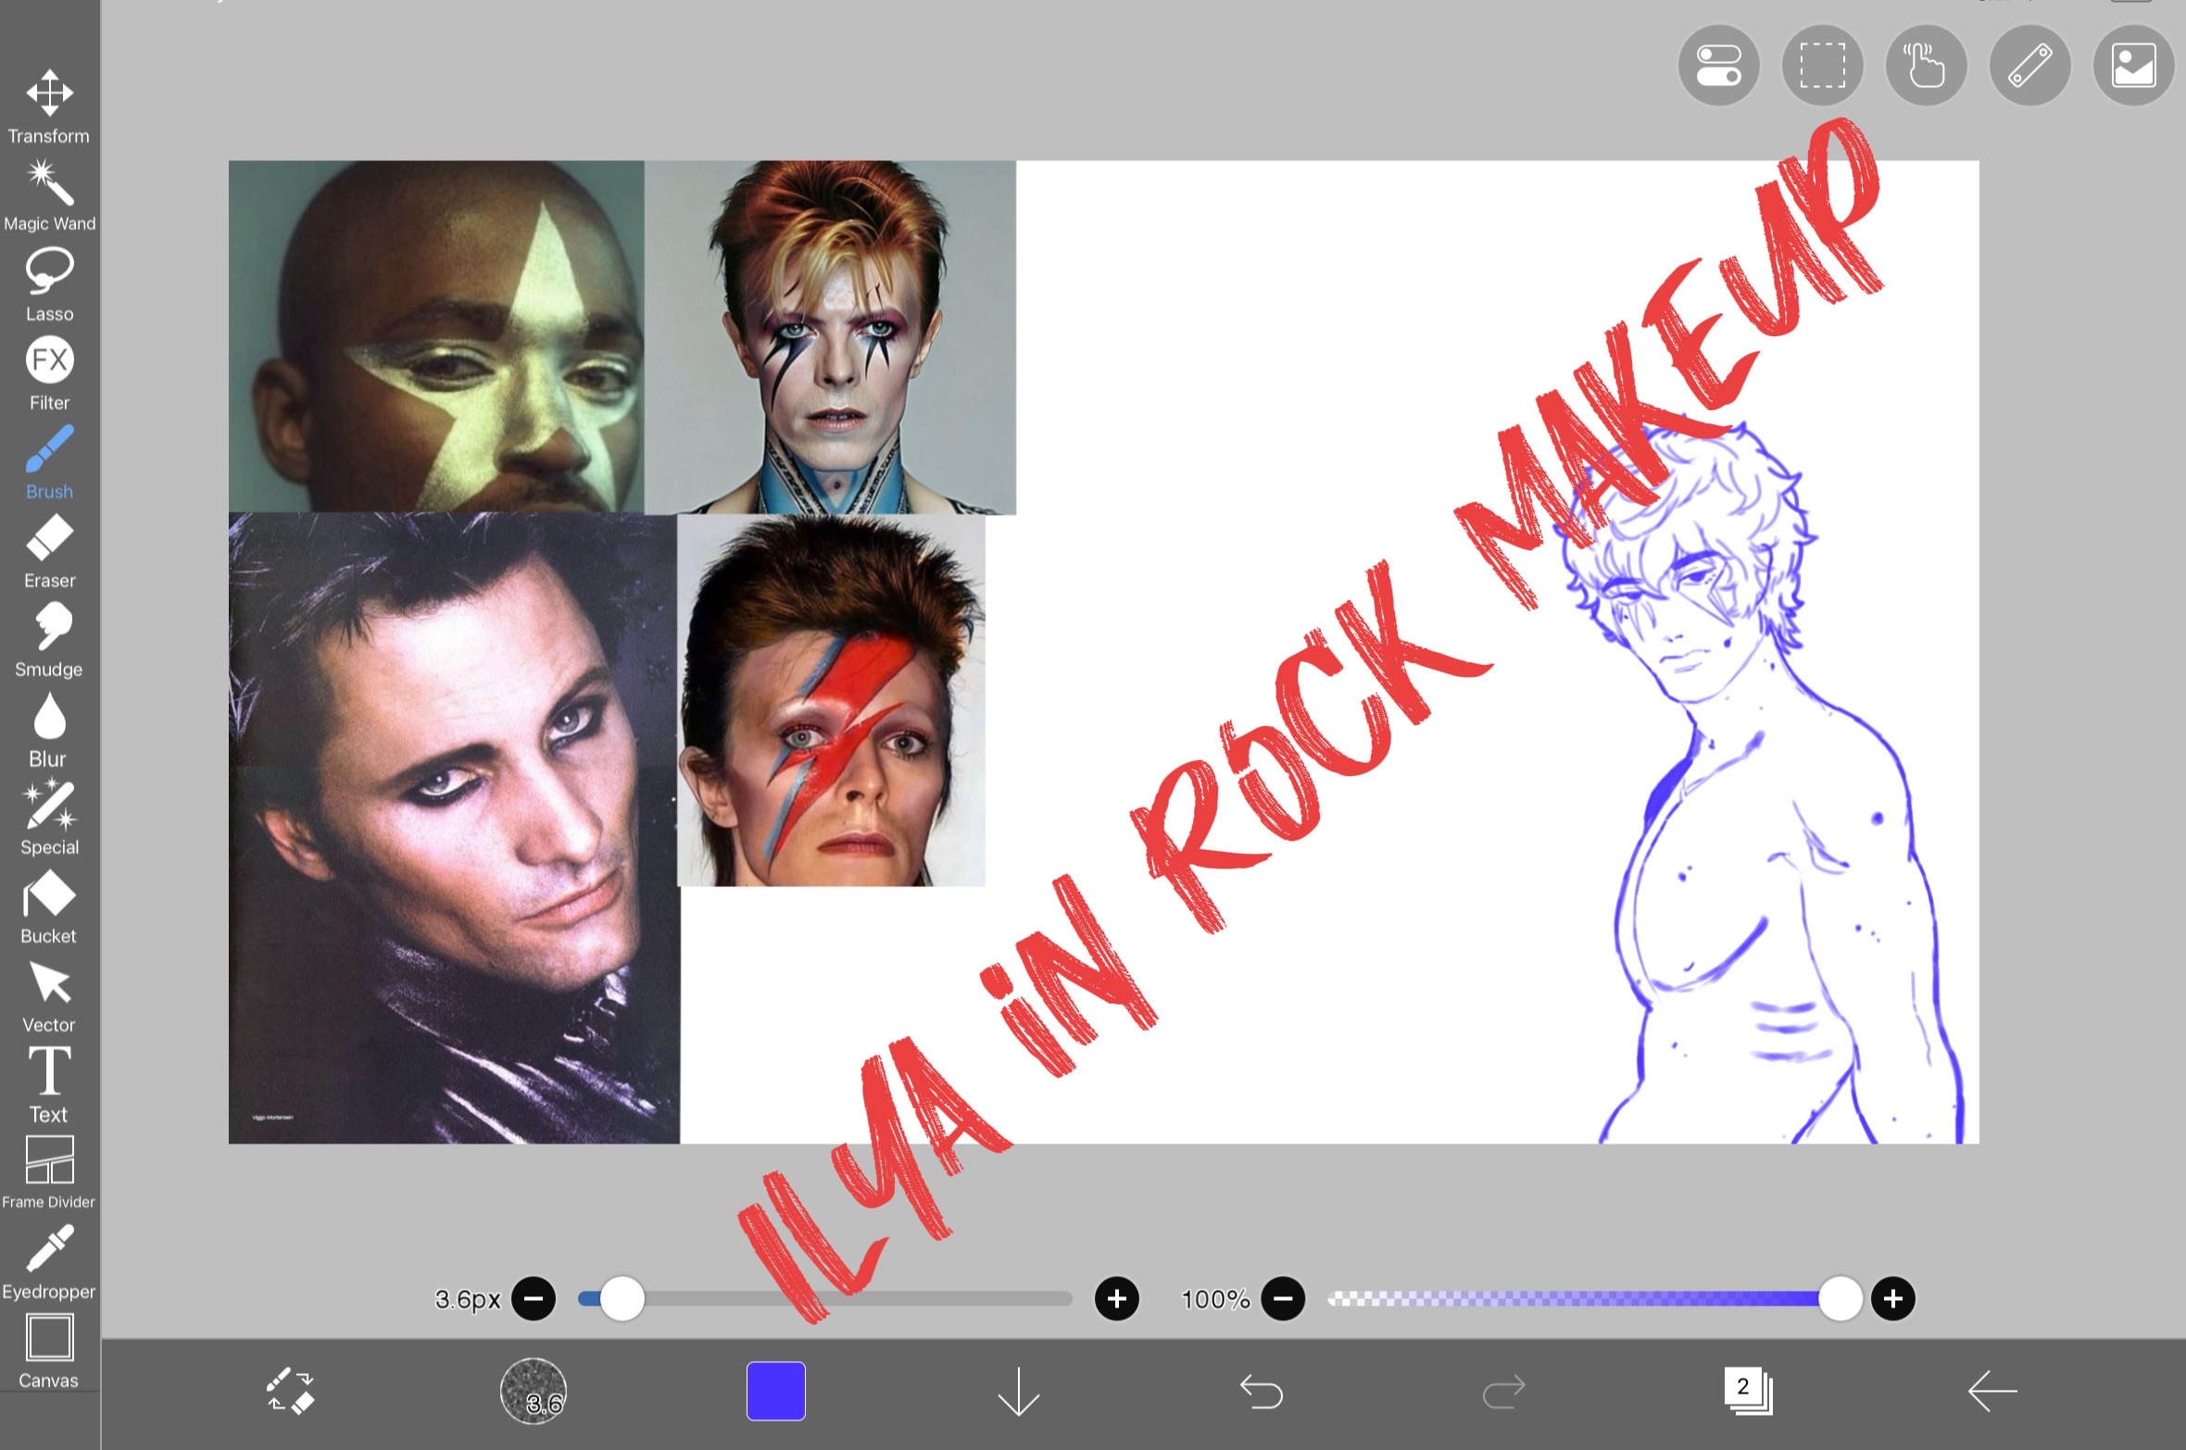Select the Transform tool
This screenshot has height=1450, width=2186.
[x=49, y=106]
